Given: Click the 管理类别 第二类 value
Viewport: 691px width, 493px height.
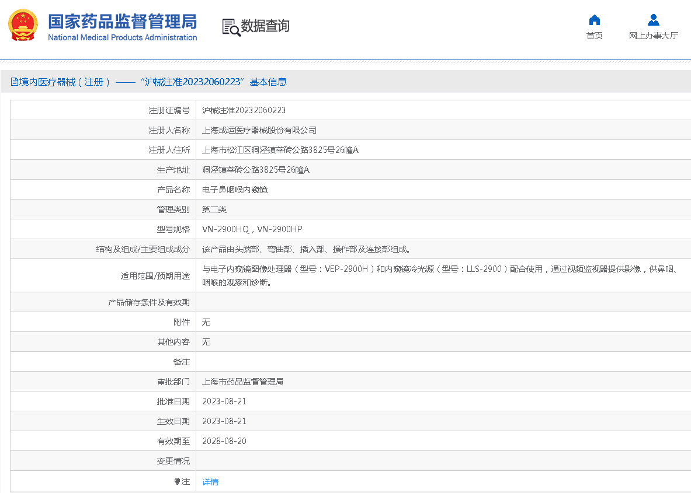Looking at the screenshot, I should point(214,209).
